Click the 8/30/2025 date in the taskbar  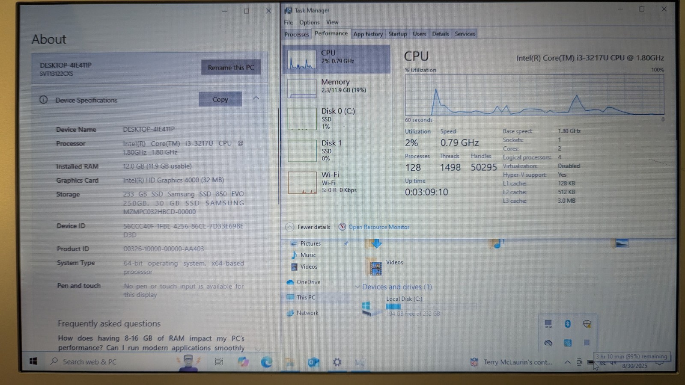(x=634, y=366)
